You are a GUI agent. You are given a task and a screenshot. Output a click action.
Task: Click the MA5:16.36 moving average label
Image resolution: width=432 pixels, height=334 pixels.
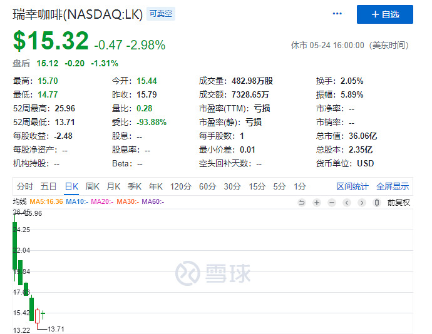[46, 201]
